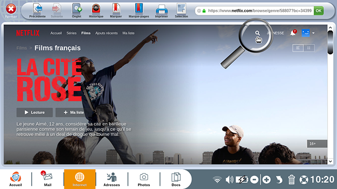Open the trash bin icon
Viewport: 337px width, 189px height.
(x=291, y=180)
